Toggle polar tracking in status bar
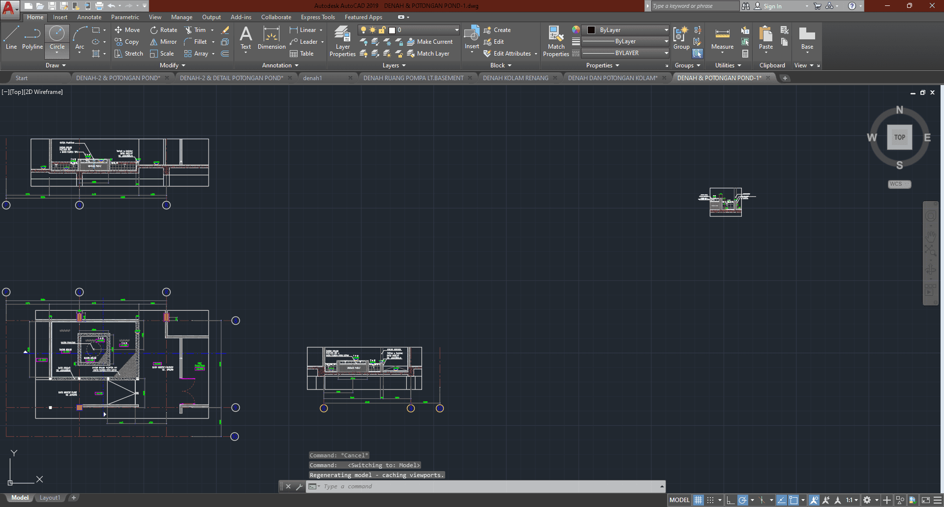This screenshot has height=507, width=944. [x=743, y=500]
